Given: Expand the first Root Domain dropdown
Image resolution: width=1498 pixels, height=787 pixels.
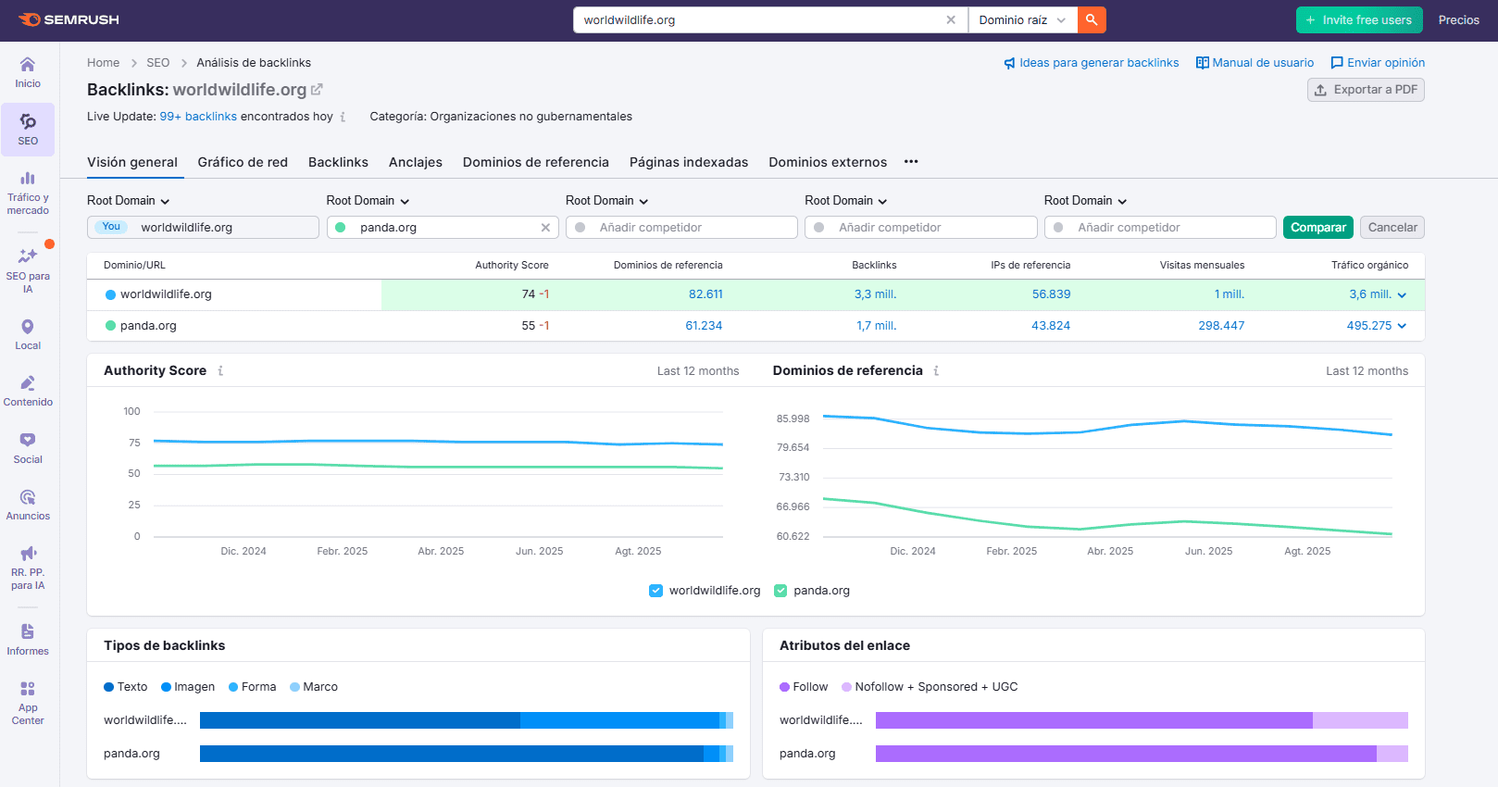Looking at the screenshot, I should click(129, 201).
